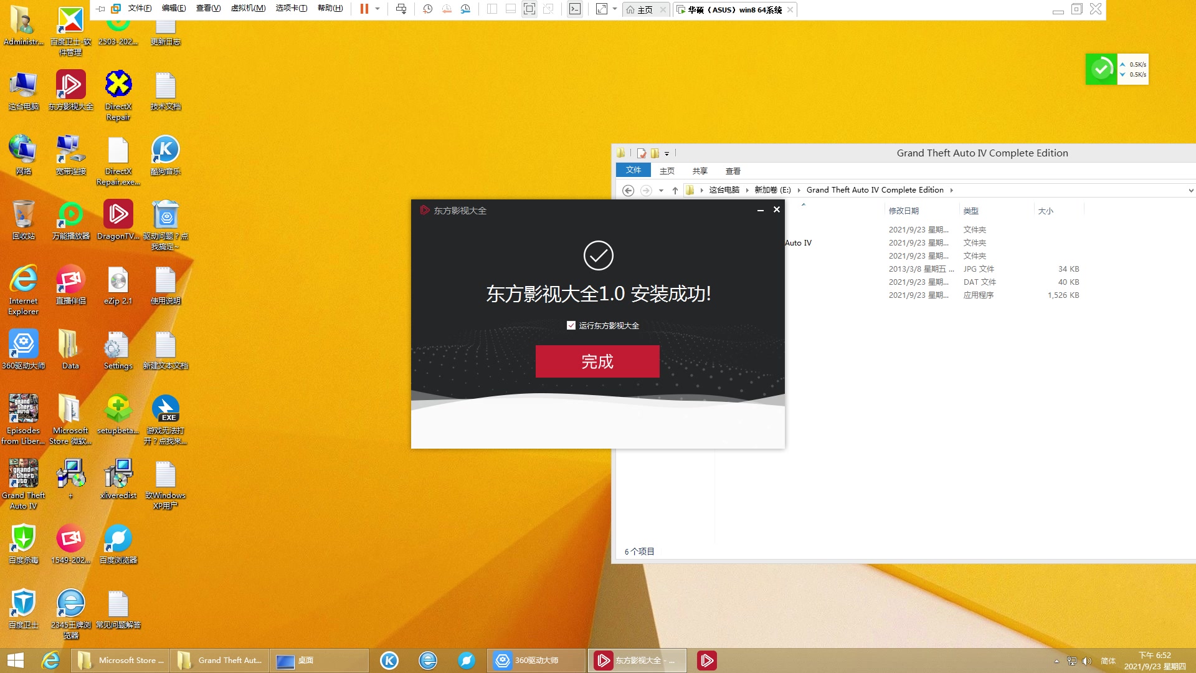Sort by 类型 column header
1196x673 pixels.
point(971,211)
